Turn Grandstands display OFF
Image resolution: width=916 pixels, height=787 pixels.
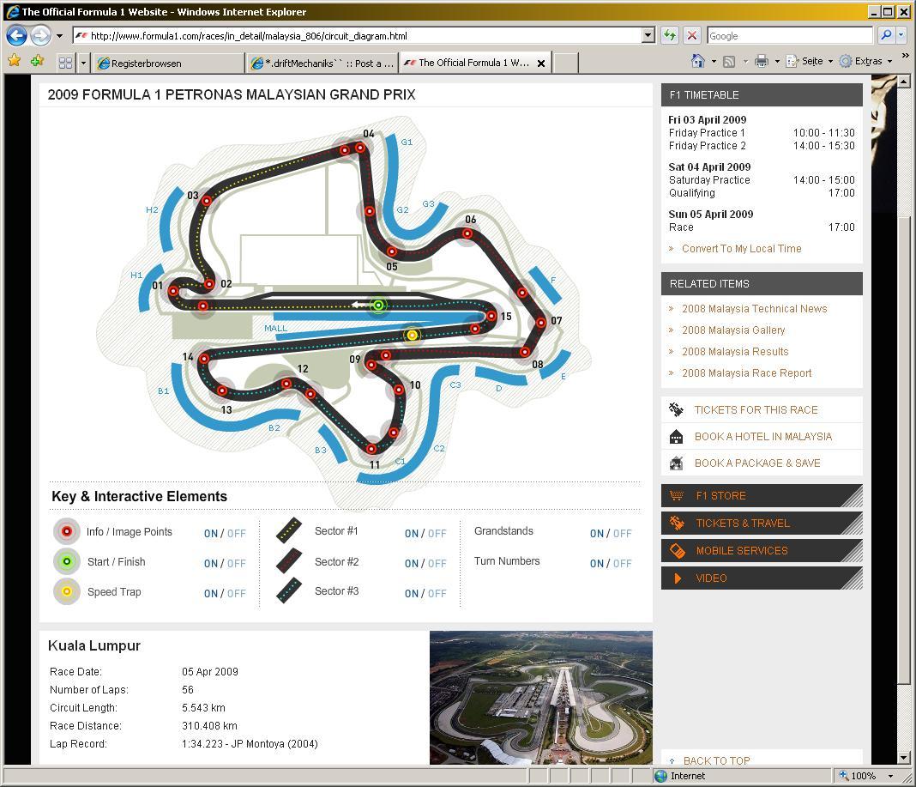(x=622, y=533)
